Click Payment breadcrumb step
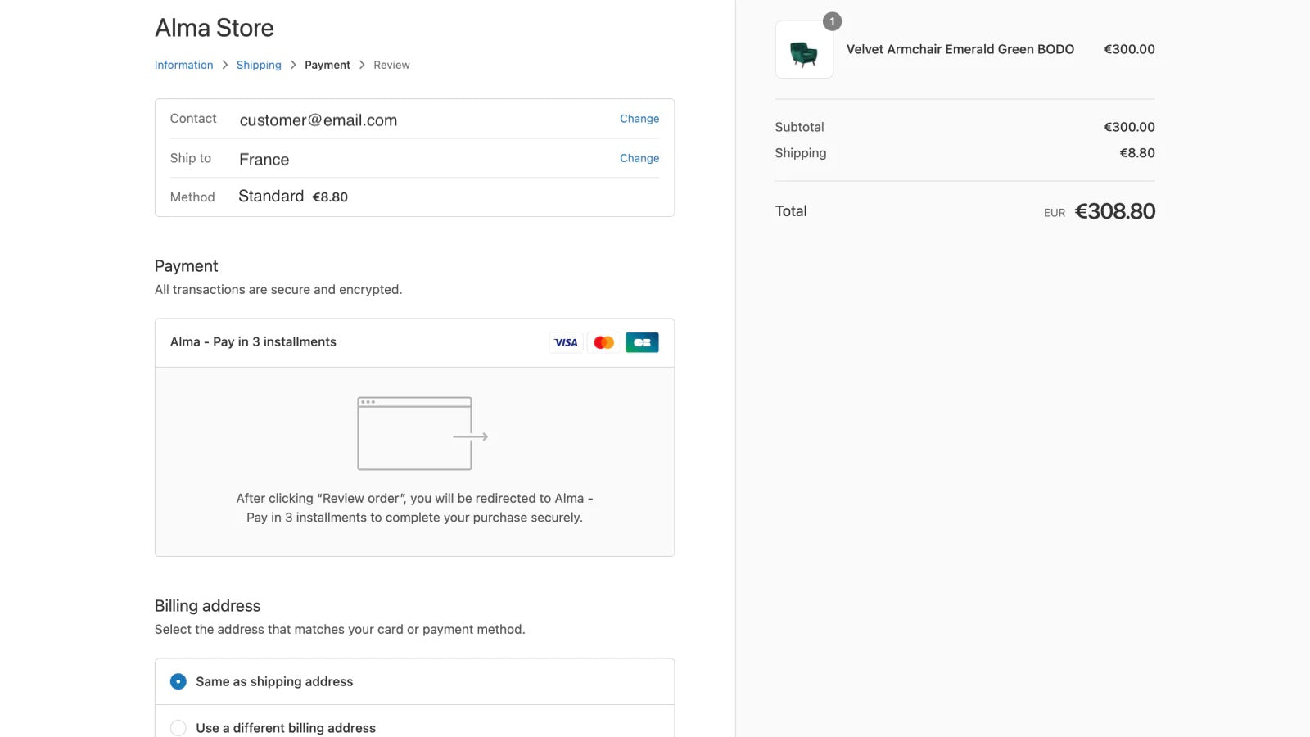This screenshot has width=1310, height=737. point(327,65)
